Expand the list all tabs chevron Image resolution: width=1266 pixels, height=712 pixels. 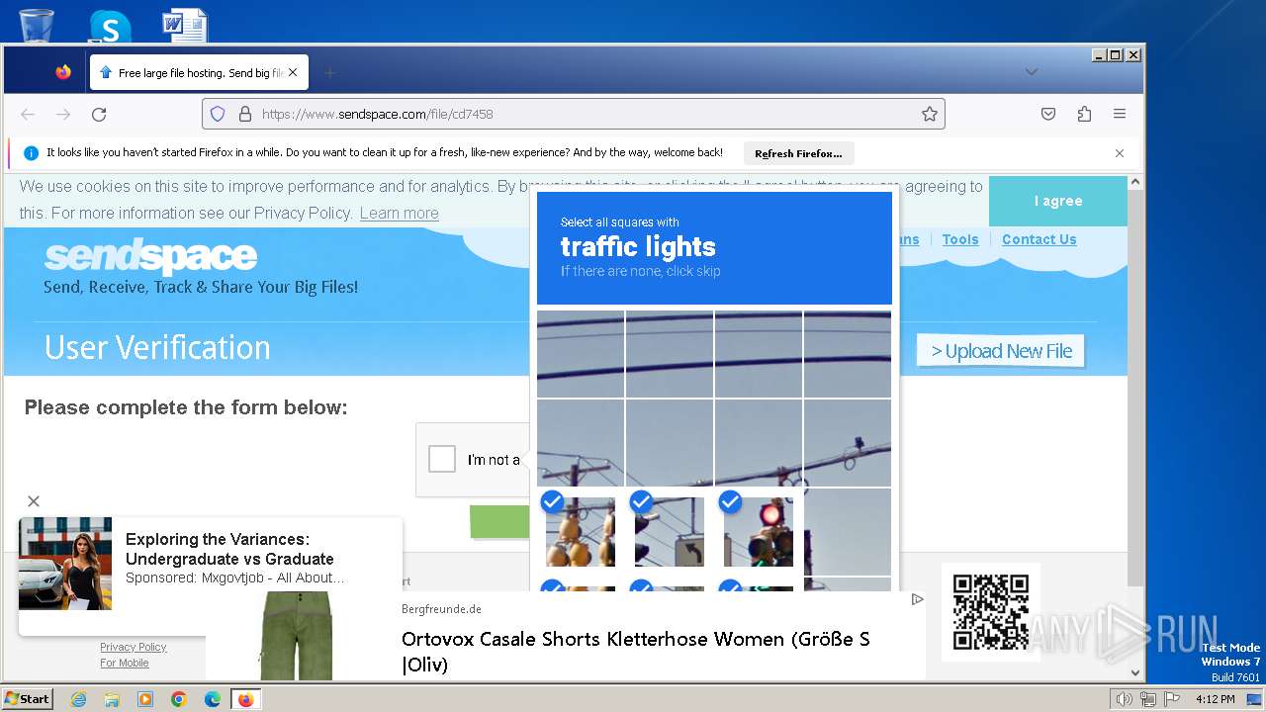tap(1032, 72)
